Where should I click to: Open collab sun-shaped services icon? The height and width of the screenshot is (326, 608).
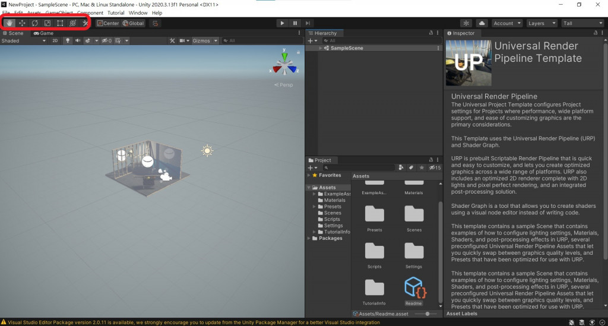[x=466, y=23]
